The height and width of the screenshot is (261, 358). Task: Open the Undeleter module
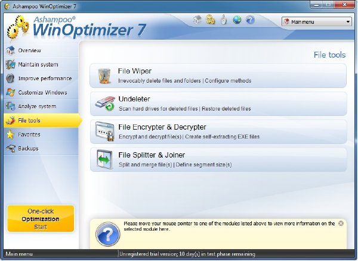point(218,104)
